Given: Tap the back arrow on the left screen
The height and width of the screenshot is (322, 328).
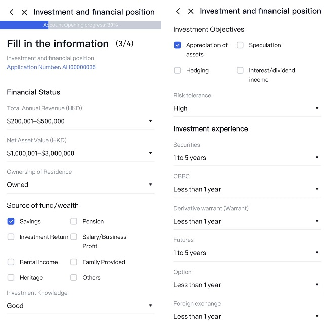Looking at the screenshot, I should [x=12, y=12].
